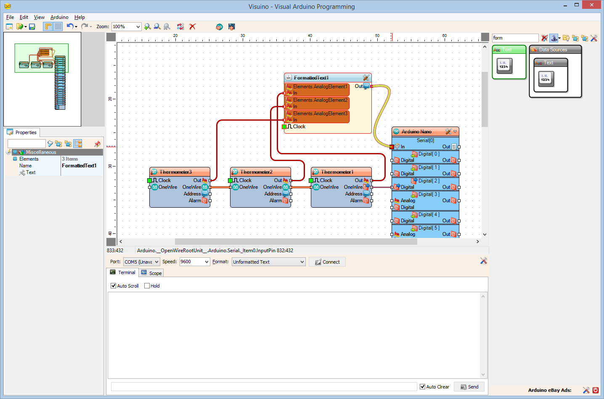This screenshot has height=399, width=604.
Task: Click the arrange components toolbar icon
Action: (x=180, y=26)
